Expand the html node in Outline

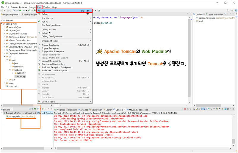[194, 21]
